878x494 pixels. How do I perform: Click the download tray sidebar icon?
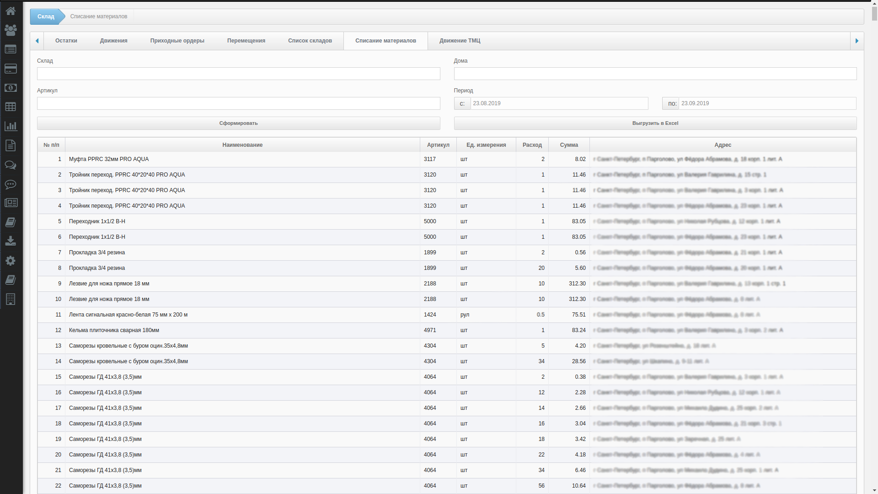click(11, 241)
